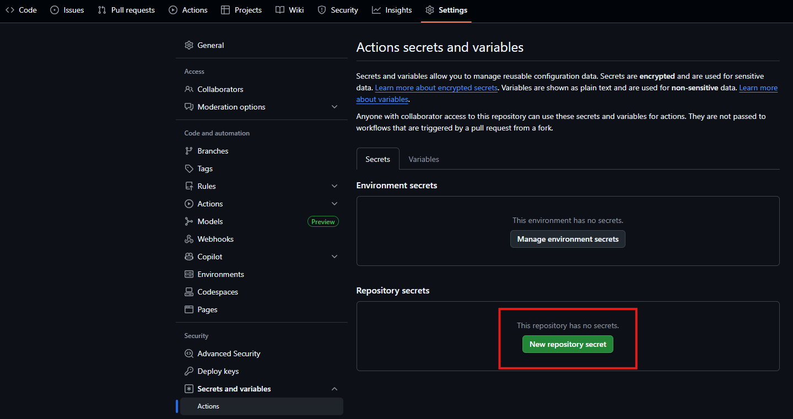Click Manage environment secrets button
Viewport: 793px width, 419px height.
click(x=568, y=239)
